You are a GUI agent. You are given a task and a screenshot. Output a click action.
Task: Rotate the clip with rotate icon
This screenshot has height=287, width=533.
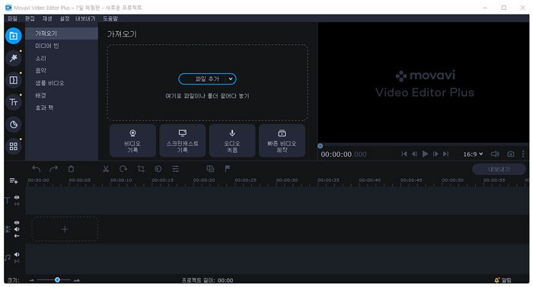(x=123, y=169)
